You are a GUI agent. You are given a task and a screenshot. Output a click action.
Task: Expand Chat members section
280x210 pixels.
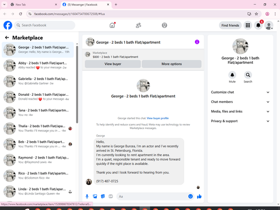[240, 102]
